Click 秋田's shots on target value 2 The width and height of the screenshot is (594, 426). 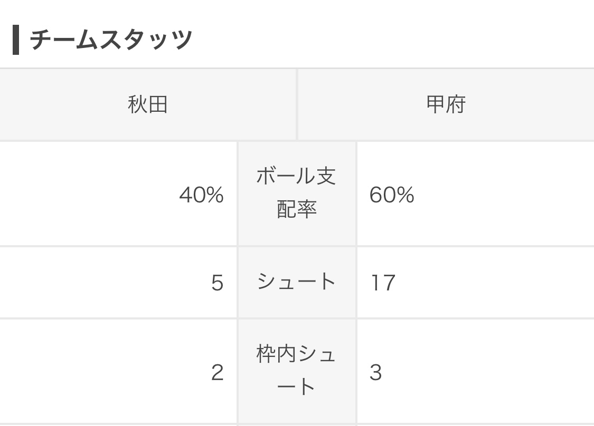click(x=217, y=373)
